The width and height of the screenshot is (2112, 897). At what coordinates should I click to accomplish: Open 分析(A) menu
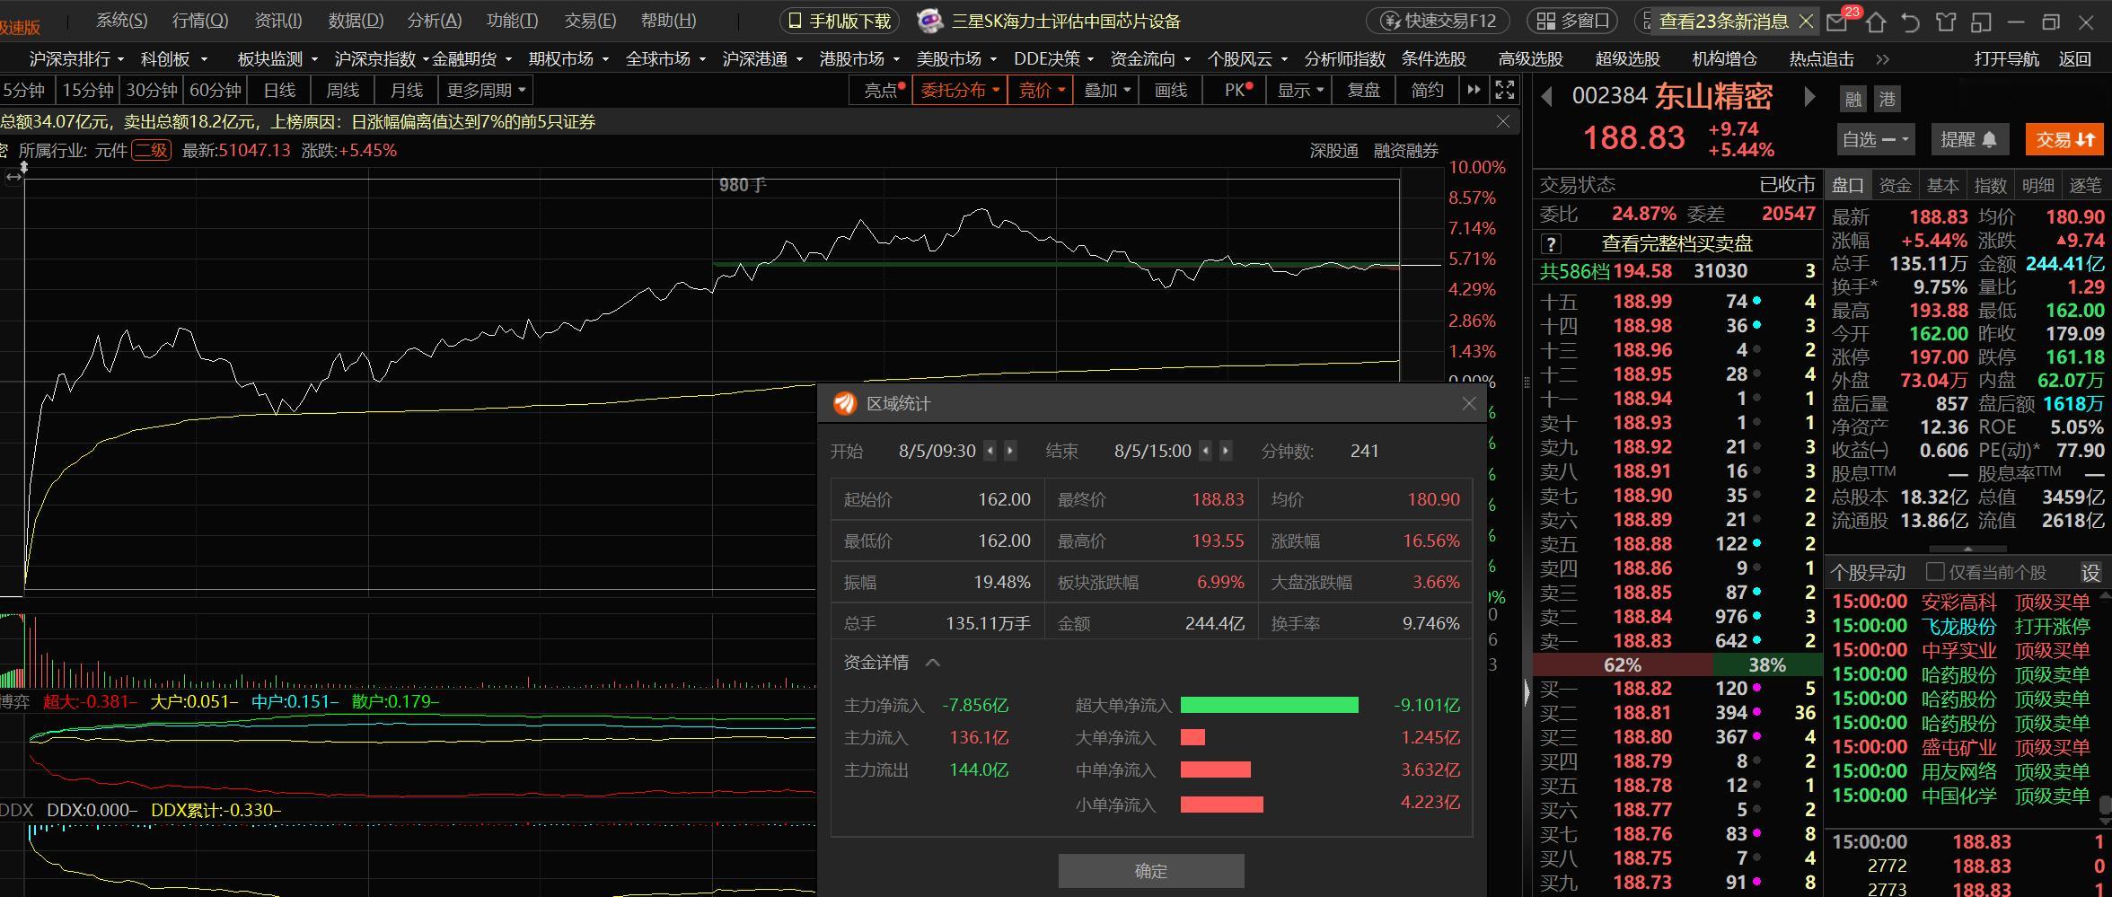tap(435, 21)
